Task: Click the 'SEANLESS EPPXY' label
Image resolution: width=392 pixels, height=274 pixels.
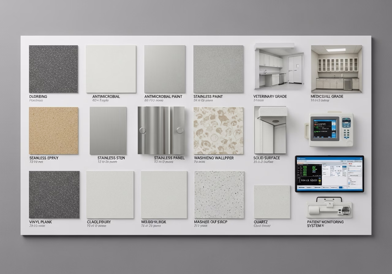Action: tap(44, 158)
